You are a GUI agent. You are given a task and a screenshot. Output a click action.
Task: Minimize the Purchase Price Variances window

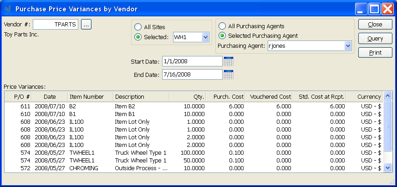(x=361, y=9)
